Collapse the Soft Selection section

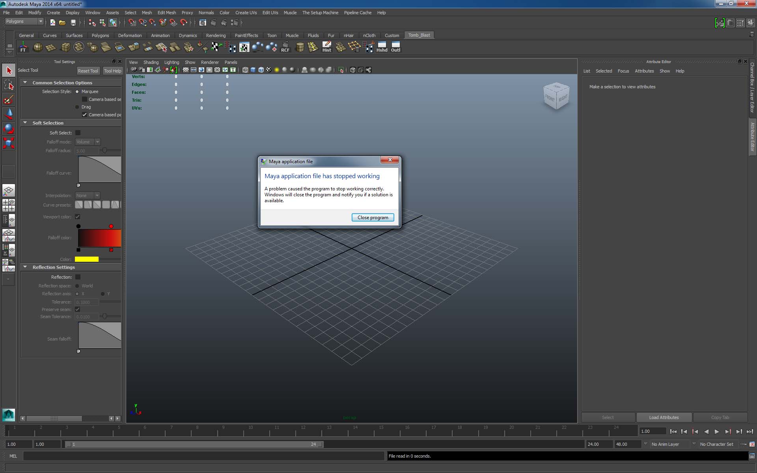coord(25,123)
